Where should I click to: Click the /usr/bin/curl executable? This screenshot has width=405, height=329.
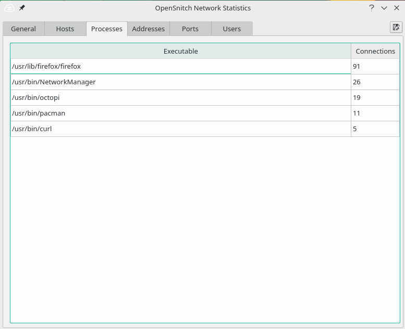(x=180, y=129)
